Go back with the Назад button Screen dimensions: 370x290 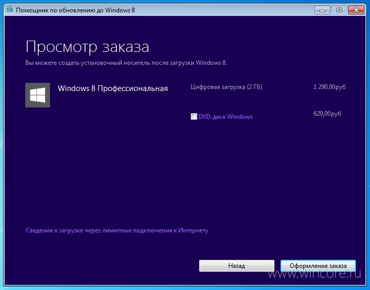click(x=237, y=266)
